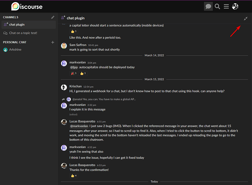Select the chat plugin channel in sidebar

pyautogui.click(x=28, y=25)
